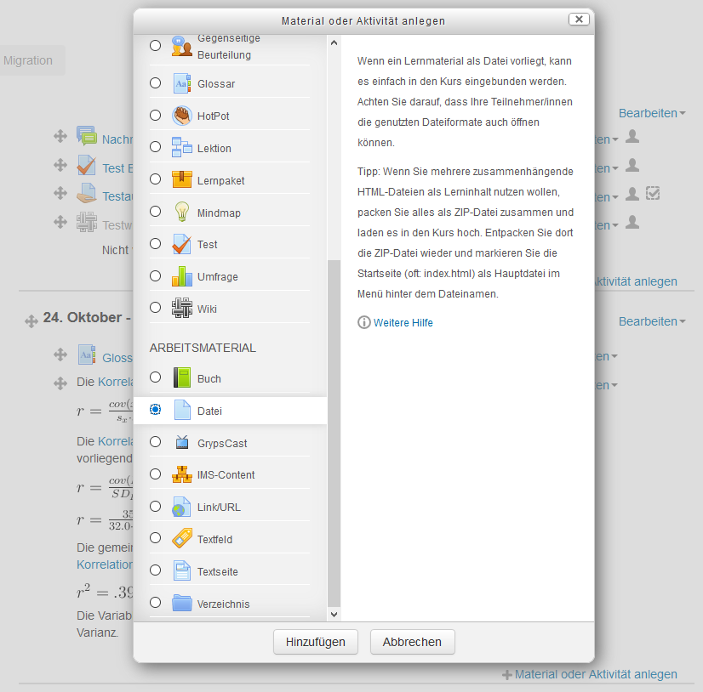Viewport: 703px width, 692px height.
Task: Close the Material oder Aktivität dialog
Action: coord(578,19)
